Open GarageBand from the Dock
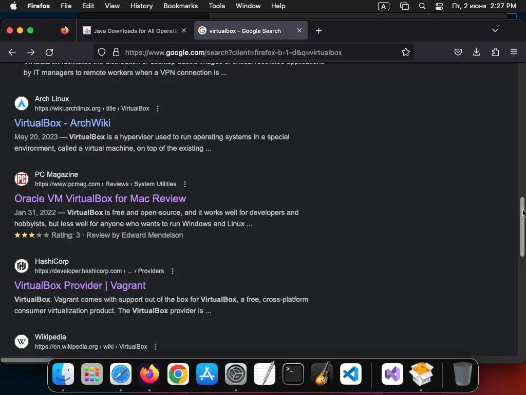Viewport: 526px width, 395px height. 322,374
